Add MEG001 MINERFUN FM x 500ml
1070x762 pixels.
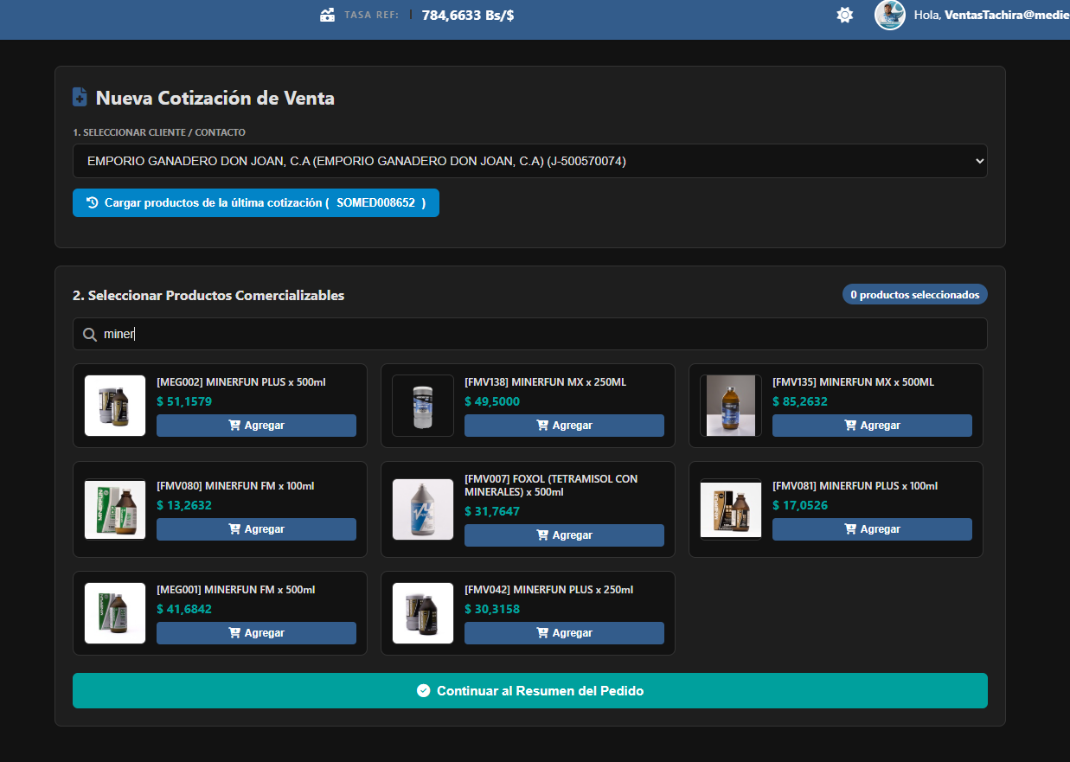256,633
